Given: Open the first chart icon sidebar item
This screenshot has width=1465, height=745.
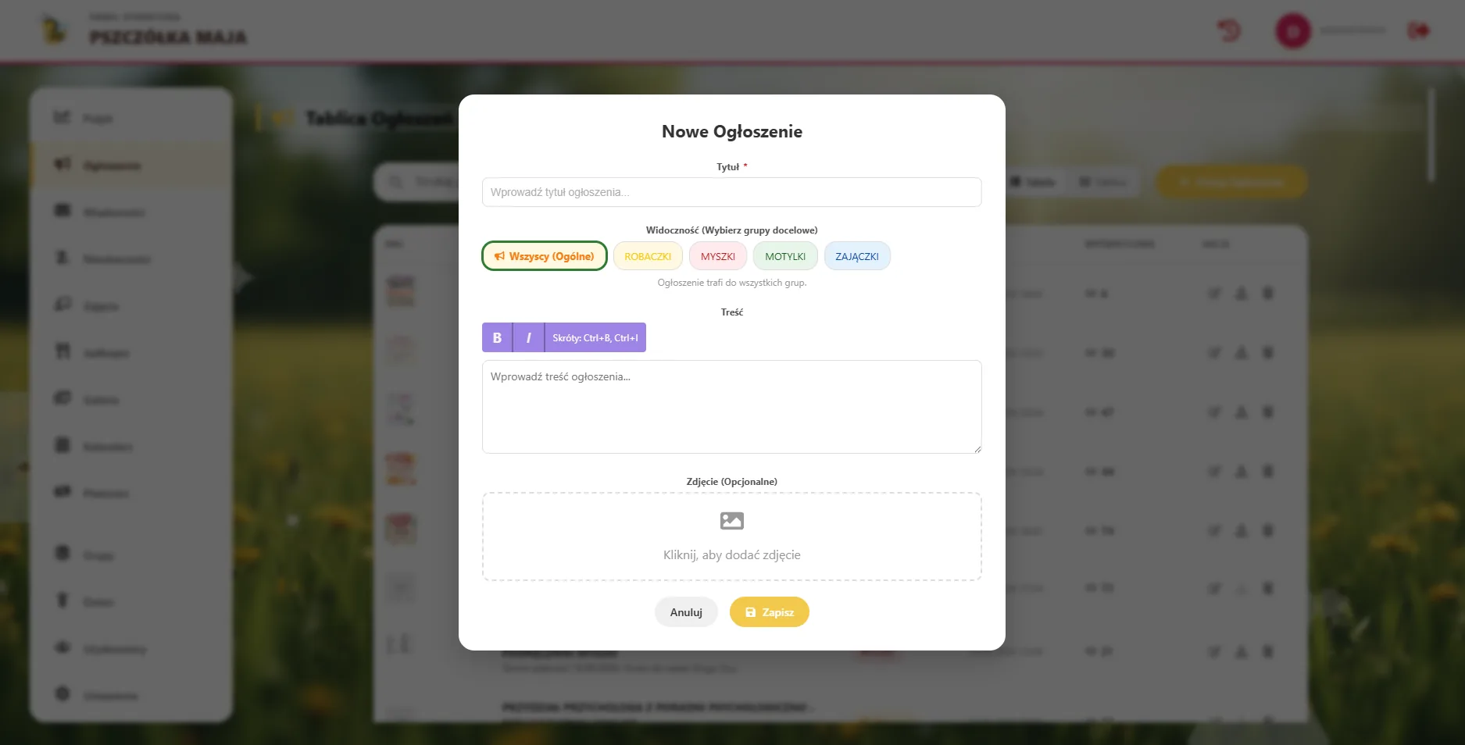Looking at the screenshot, I should coord(130,118).
